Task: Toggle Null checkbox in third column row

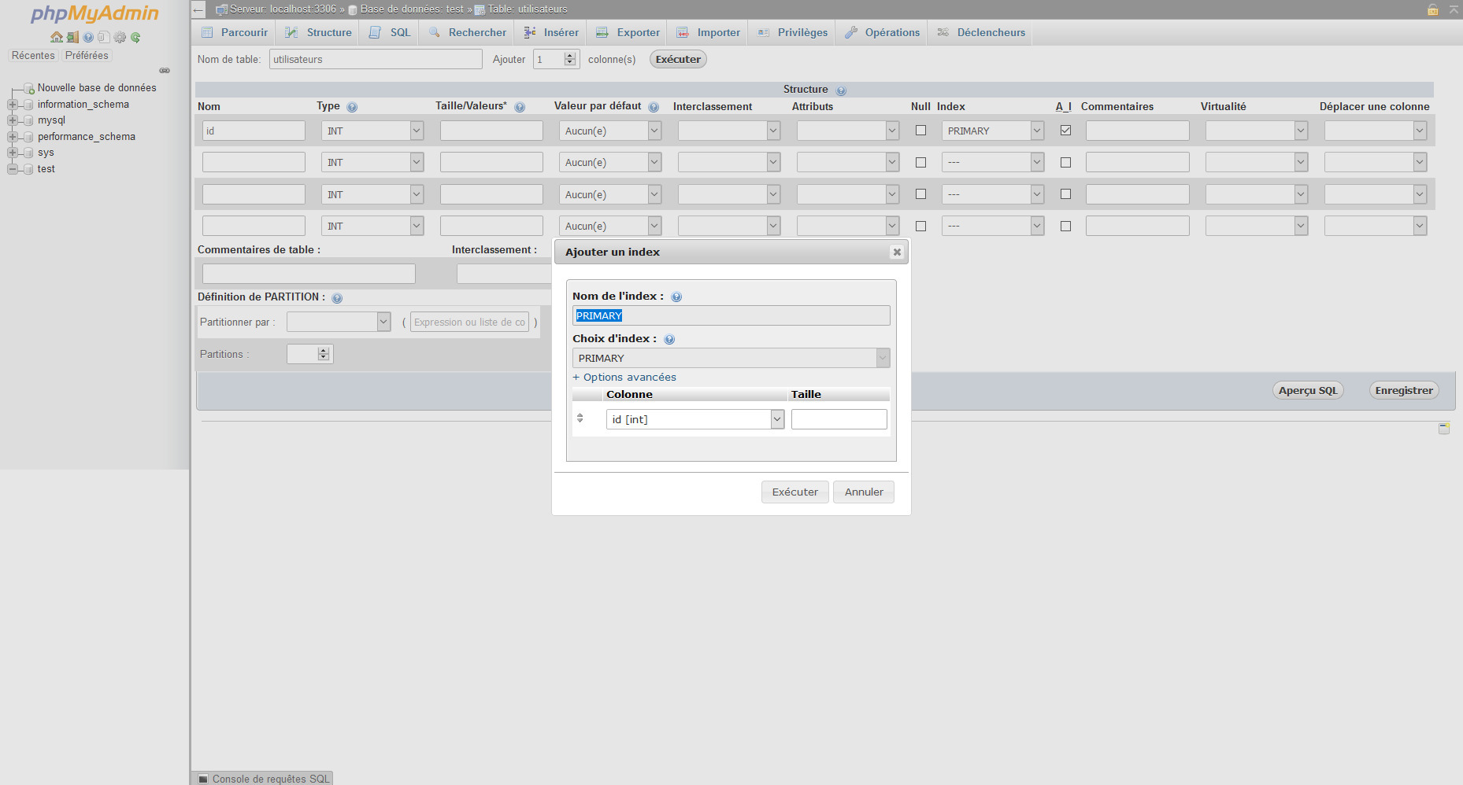Action: 920,193
